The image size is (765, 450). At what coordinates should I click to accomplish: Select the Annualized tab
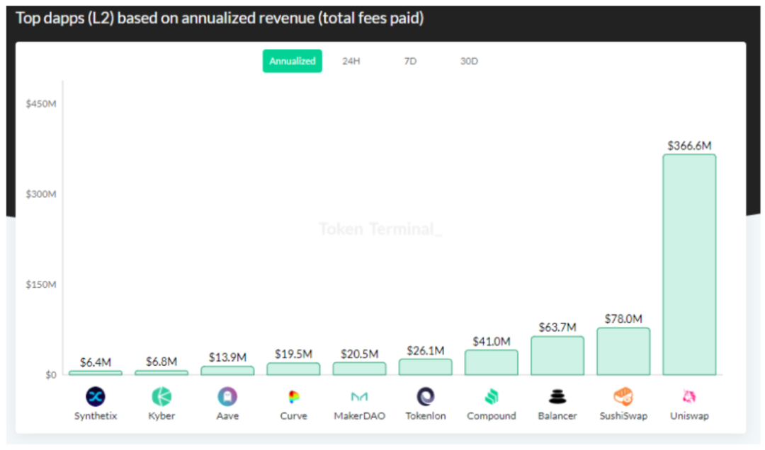[x=292, y=61]
